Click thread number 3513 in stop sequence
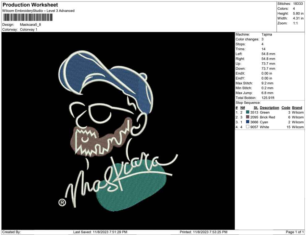The height and width of the screenshot is (235, 306). coord(254,112)
